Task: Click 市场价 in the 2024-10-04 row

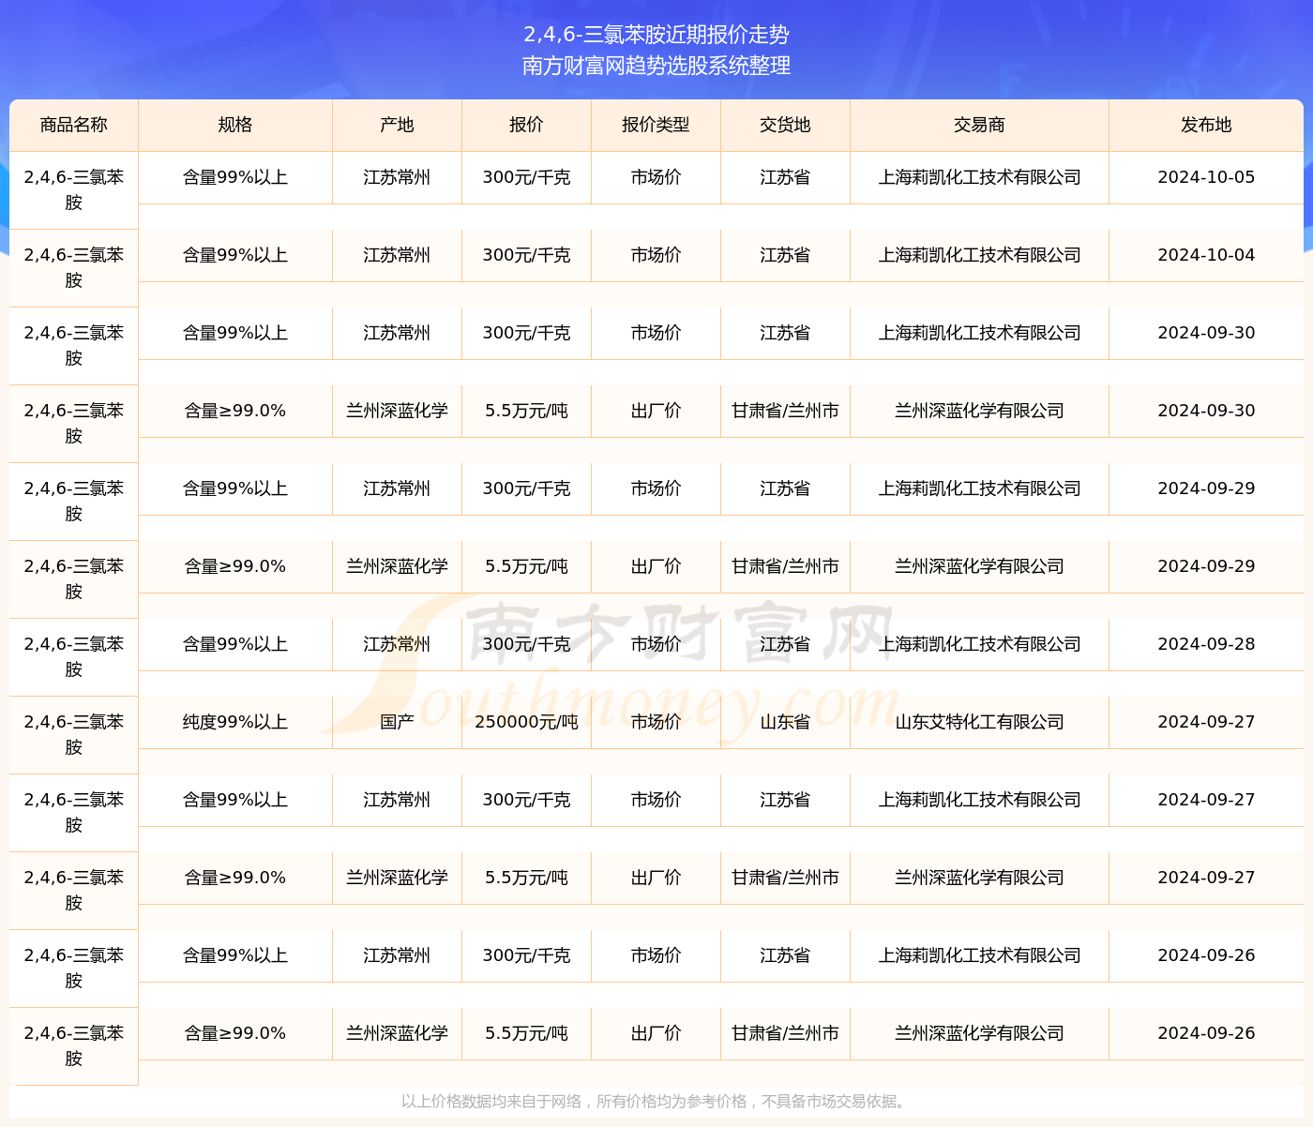Action: coord(656,255)
